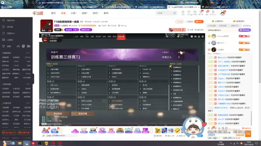The width and height of the screenshot is (261, 146).
Task: Open the user avatar menu
Action: (223, 13)
